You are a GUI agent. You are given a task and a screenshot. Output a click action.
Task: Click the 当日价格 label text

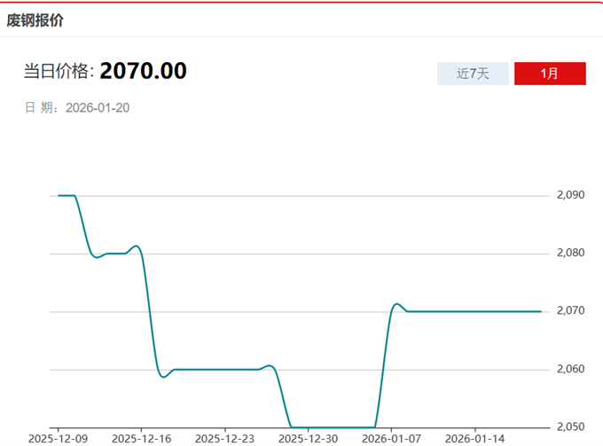click(x=59, y=72)
